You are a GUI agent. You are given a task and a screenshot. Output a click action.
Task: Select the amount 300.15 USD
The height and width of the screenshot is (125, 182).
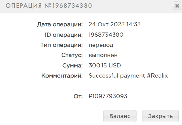tap(105, 65)
